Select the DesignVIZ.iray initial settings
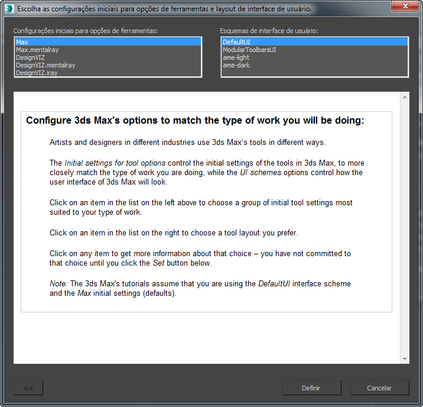Image resolution: width=423 pixels, height=407 pixels. click(x=108, y=73)
